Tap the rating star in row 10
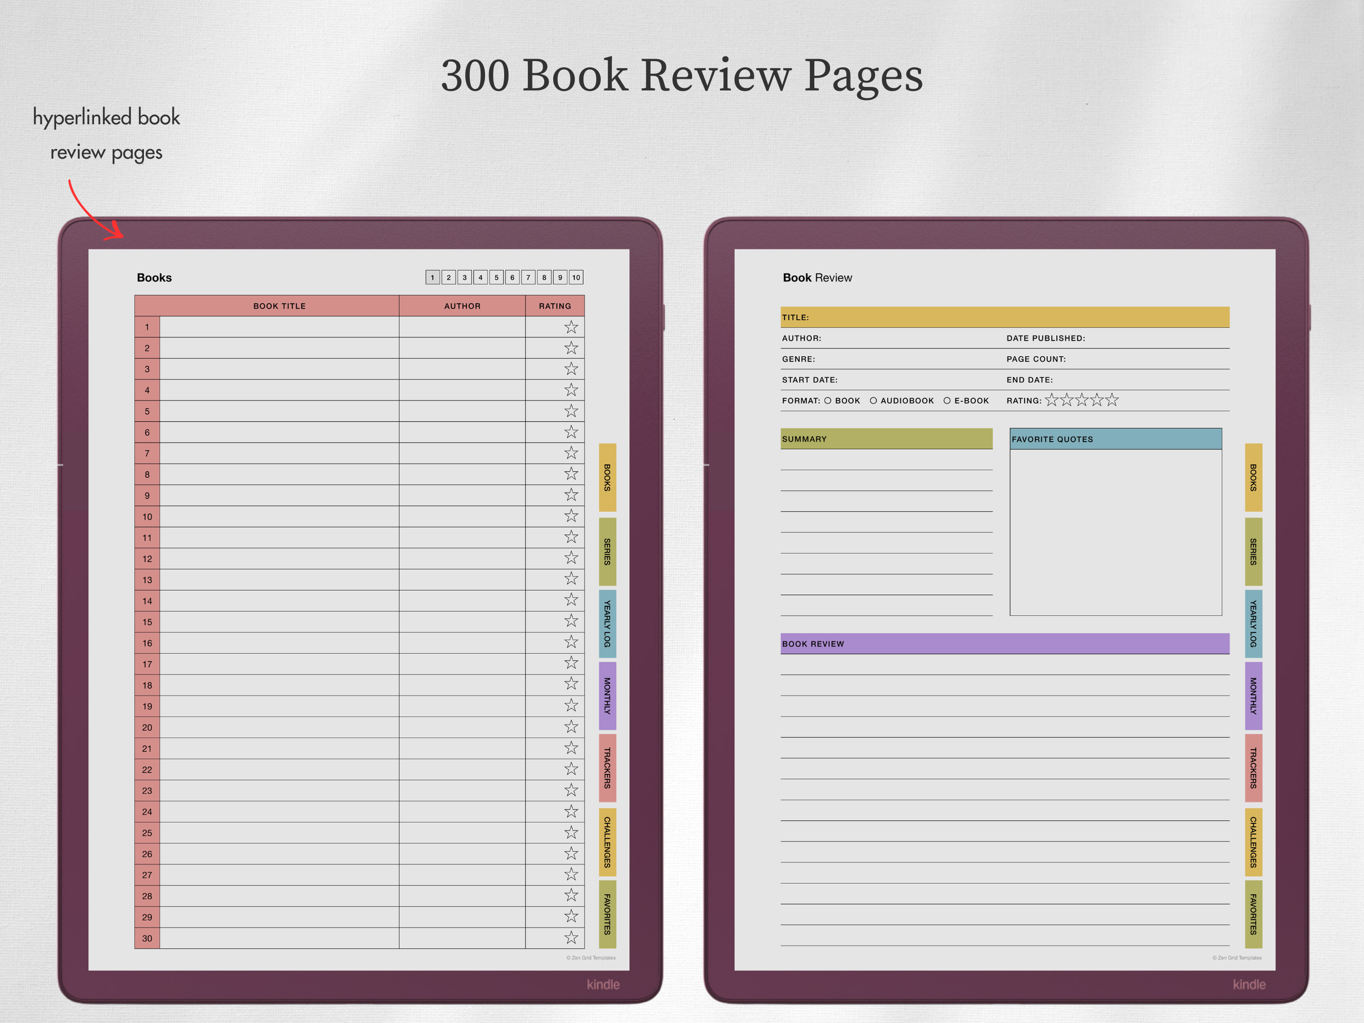 pos(571,516)
